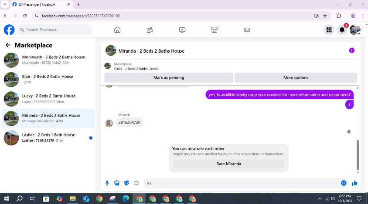Show hidden system tray icons
This screenshot has width=368, height=204.
click(320, 199)
